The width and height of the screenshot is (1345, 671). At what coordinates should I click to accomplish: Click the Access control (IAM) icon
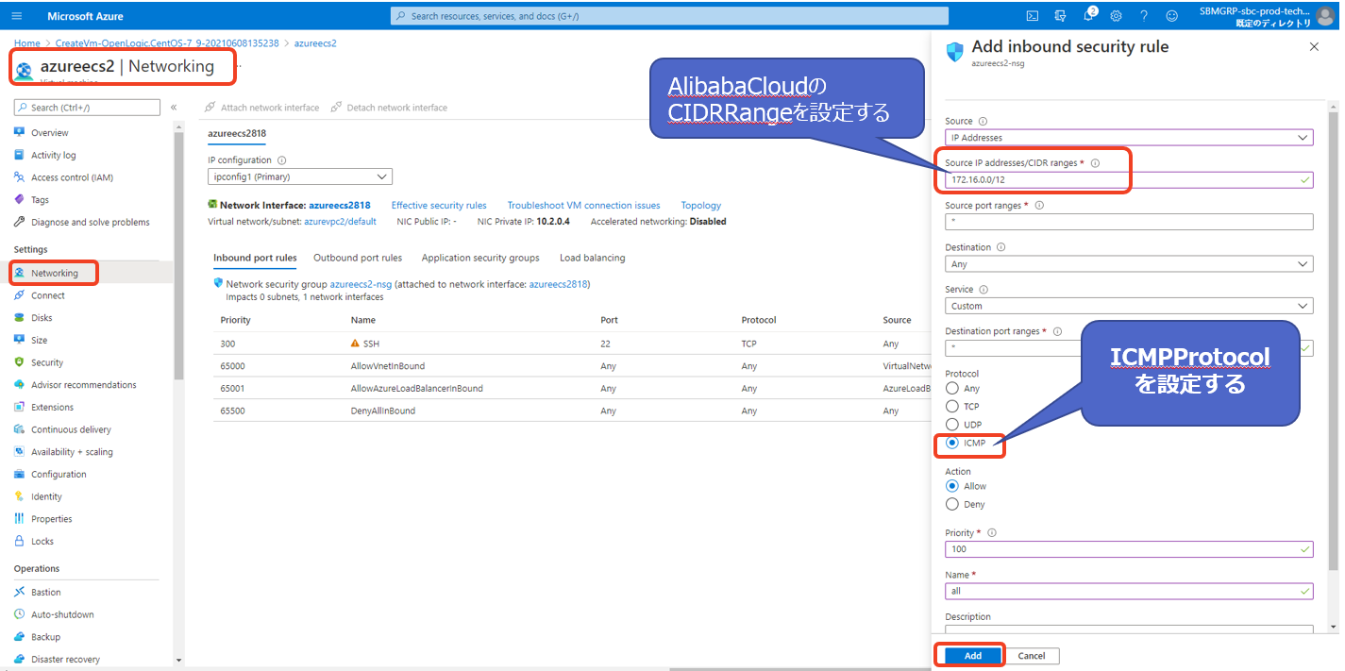point(20,177)
